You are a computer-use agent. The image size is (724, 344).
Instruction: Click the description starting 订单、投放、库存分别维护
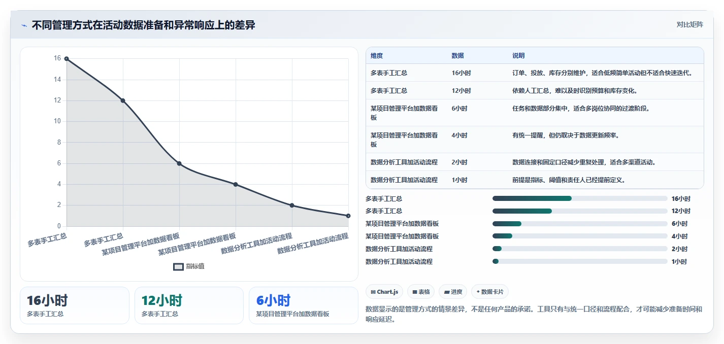pos(602,73)
